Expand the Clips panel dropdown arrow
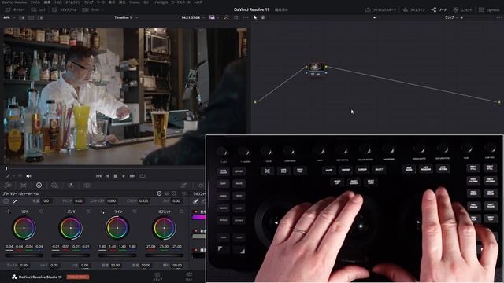Image resolution: width=504 pixels, height=283 pixels. pos(102,10)
